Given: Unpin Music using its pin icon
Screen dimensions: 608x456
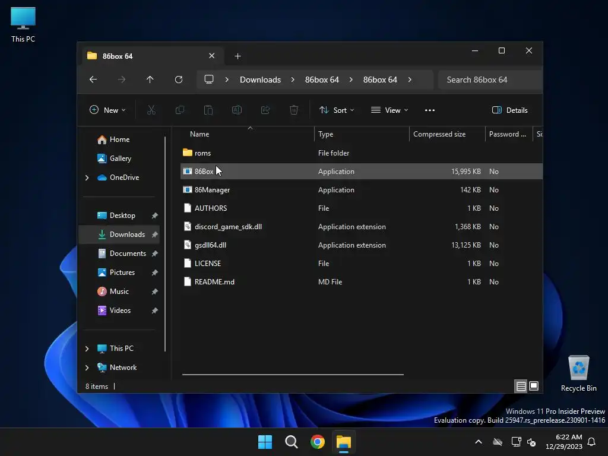Looking at the screenshot, I should [x=155, y=292].
